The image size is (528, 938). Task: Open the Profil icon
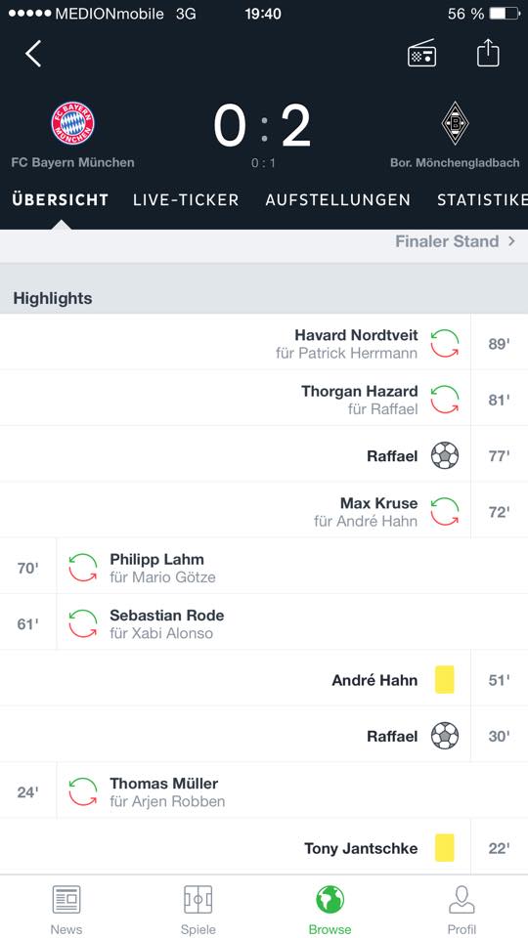pos(462,899)
